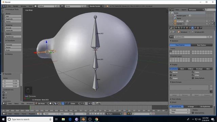Open the World properties tab icon
This screenshot has width=217, height=122.
click(184, 28)
